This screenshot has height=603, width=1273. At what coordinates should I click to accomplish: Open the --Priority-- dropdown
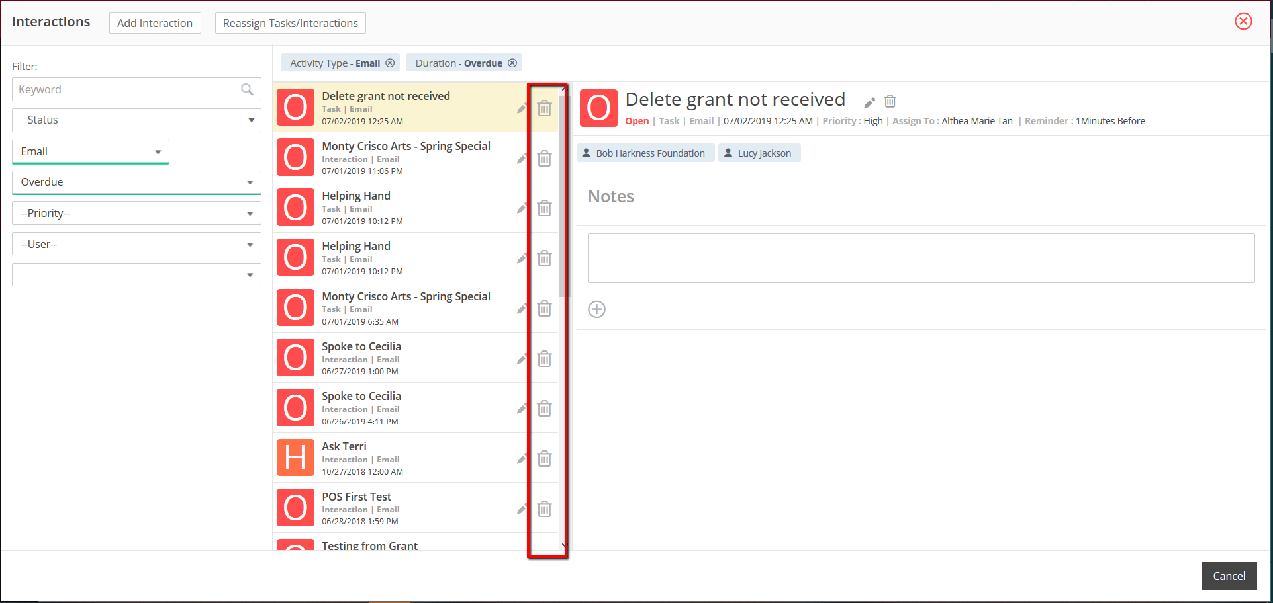click(x=136, y=213)
